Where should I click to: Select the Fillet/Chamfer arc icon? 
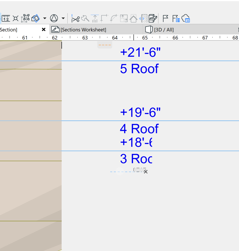(114, 18)
